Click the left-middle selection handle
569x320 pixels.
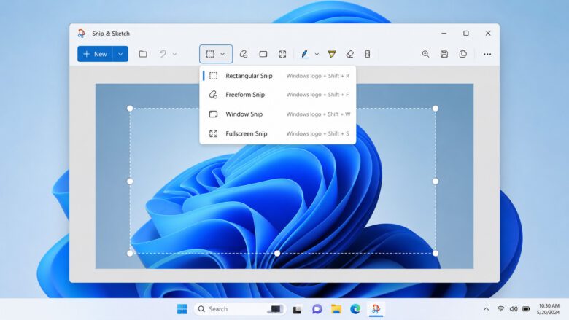point(130,182)
